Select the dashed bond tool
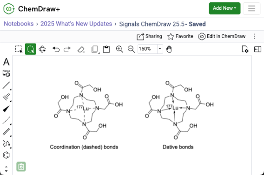This screenshot has height=175, width=264. 7,120
